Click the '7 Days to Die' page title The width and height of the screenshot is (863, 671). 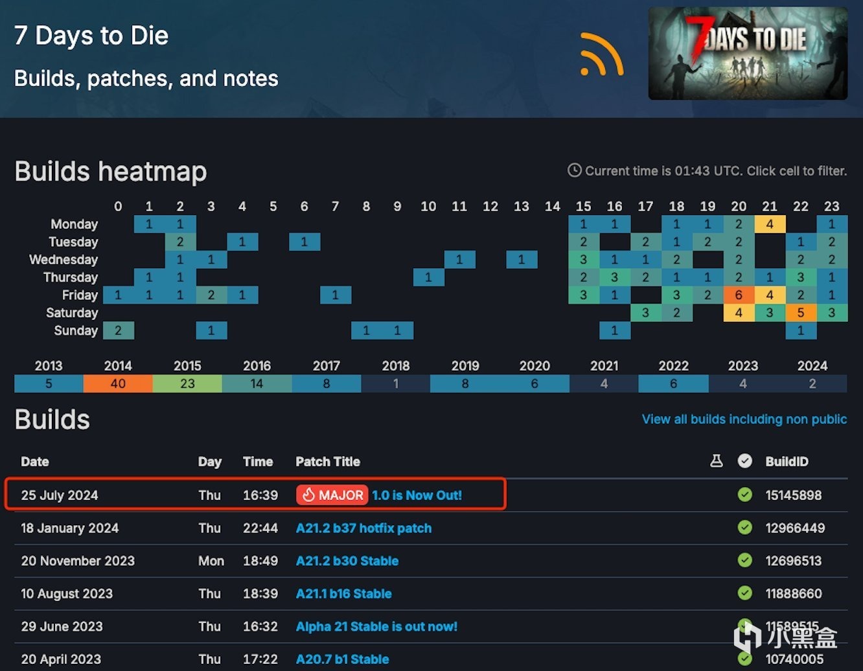[91, 35]
